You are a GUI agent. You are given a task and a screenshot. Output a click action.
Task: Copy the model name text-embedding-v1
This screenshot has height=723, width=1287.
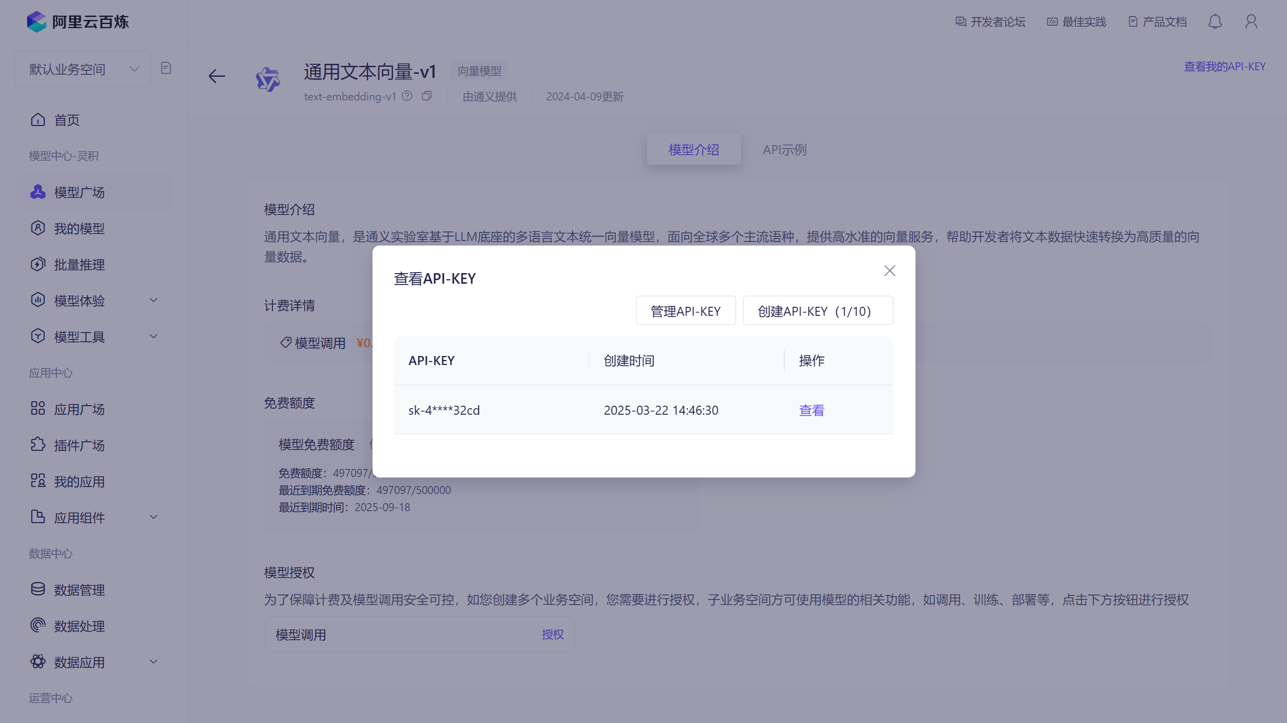pos(427,96)
